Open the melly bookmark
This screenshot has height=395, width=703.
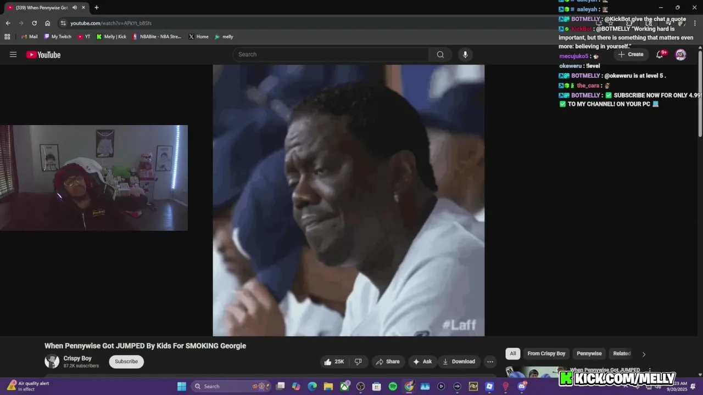(224, 37)
